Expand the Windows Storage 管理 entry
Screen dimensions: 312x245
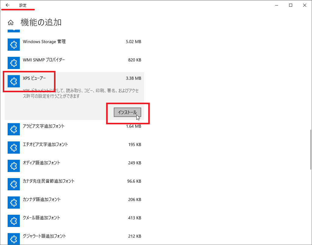[x=44, y=42]
